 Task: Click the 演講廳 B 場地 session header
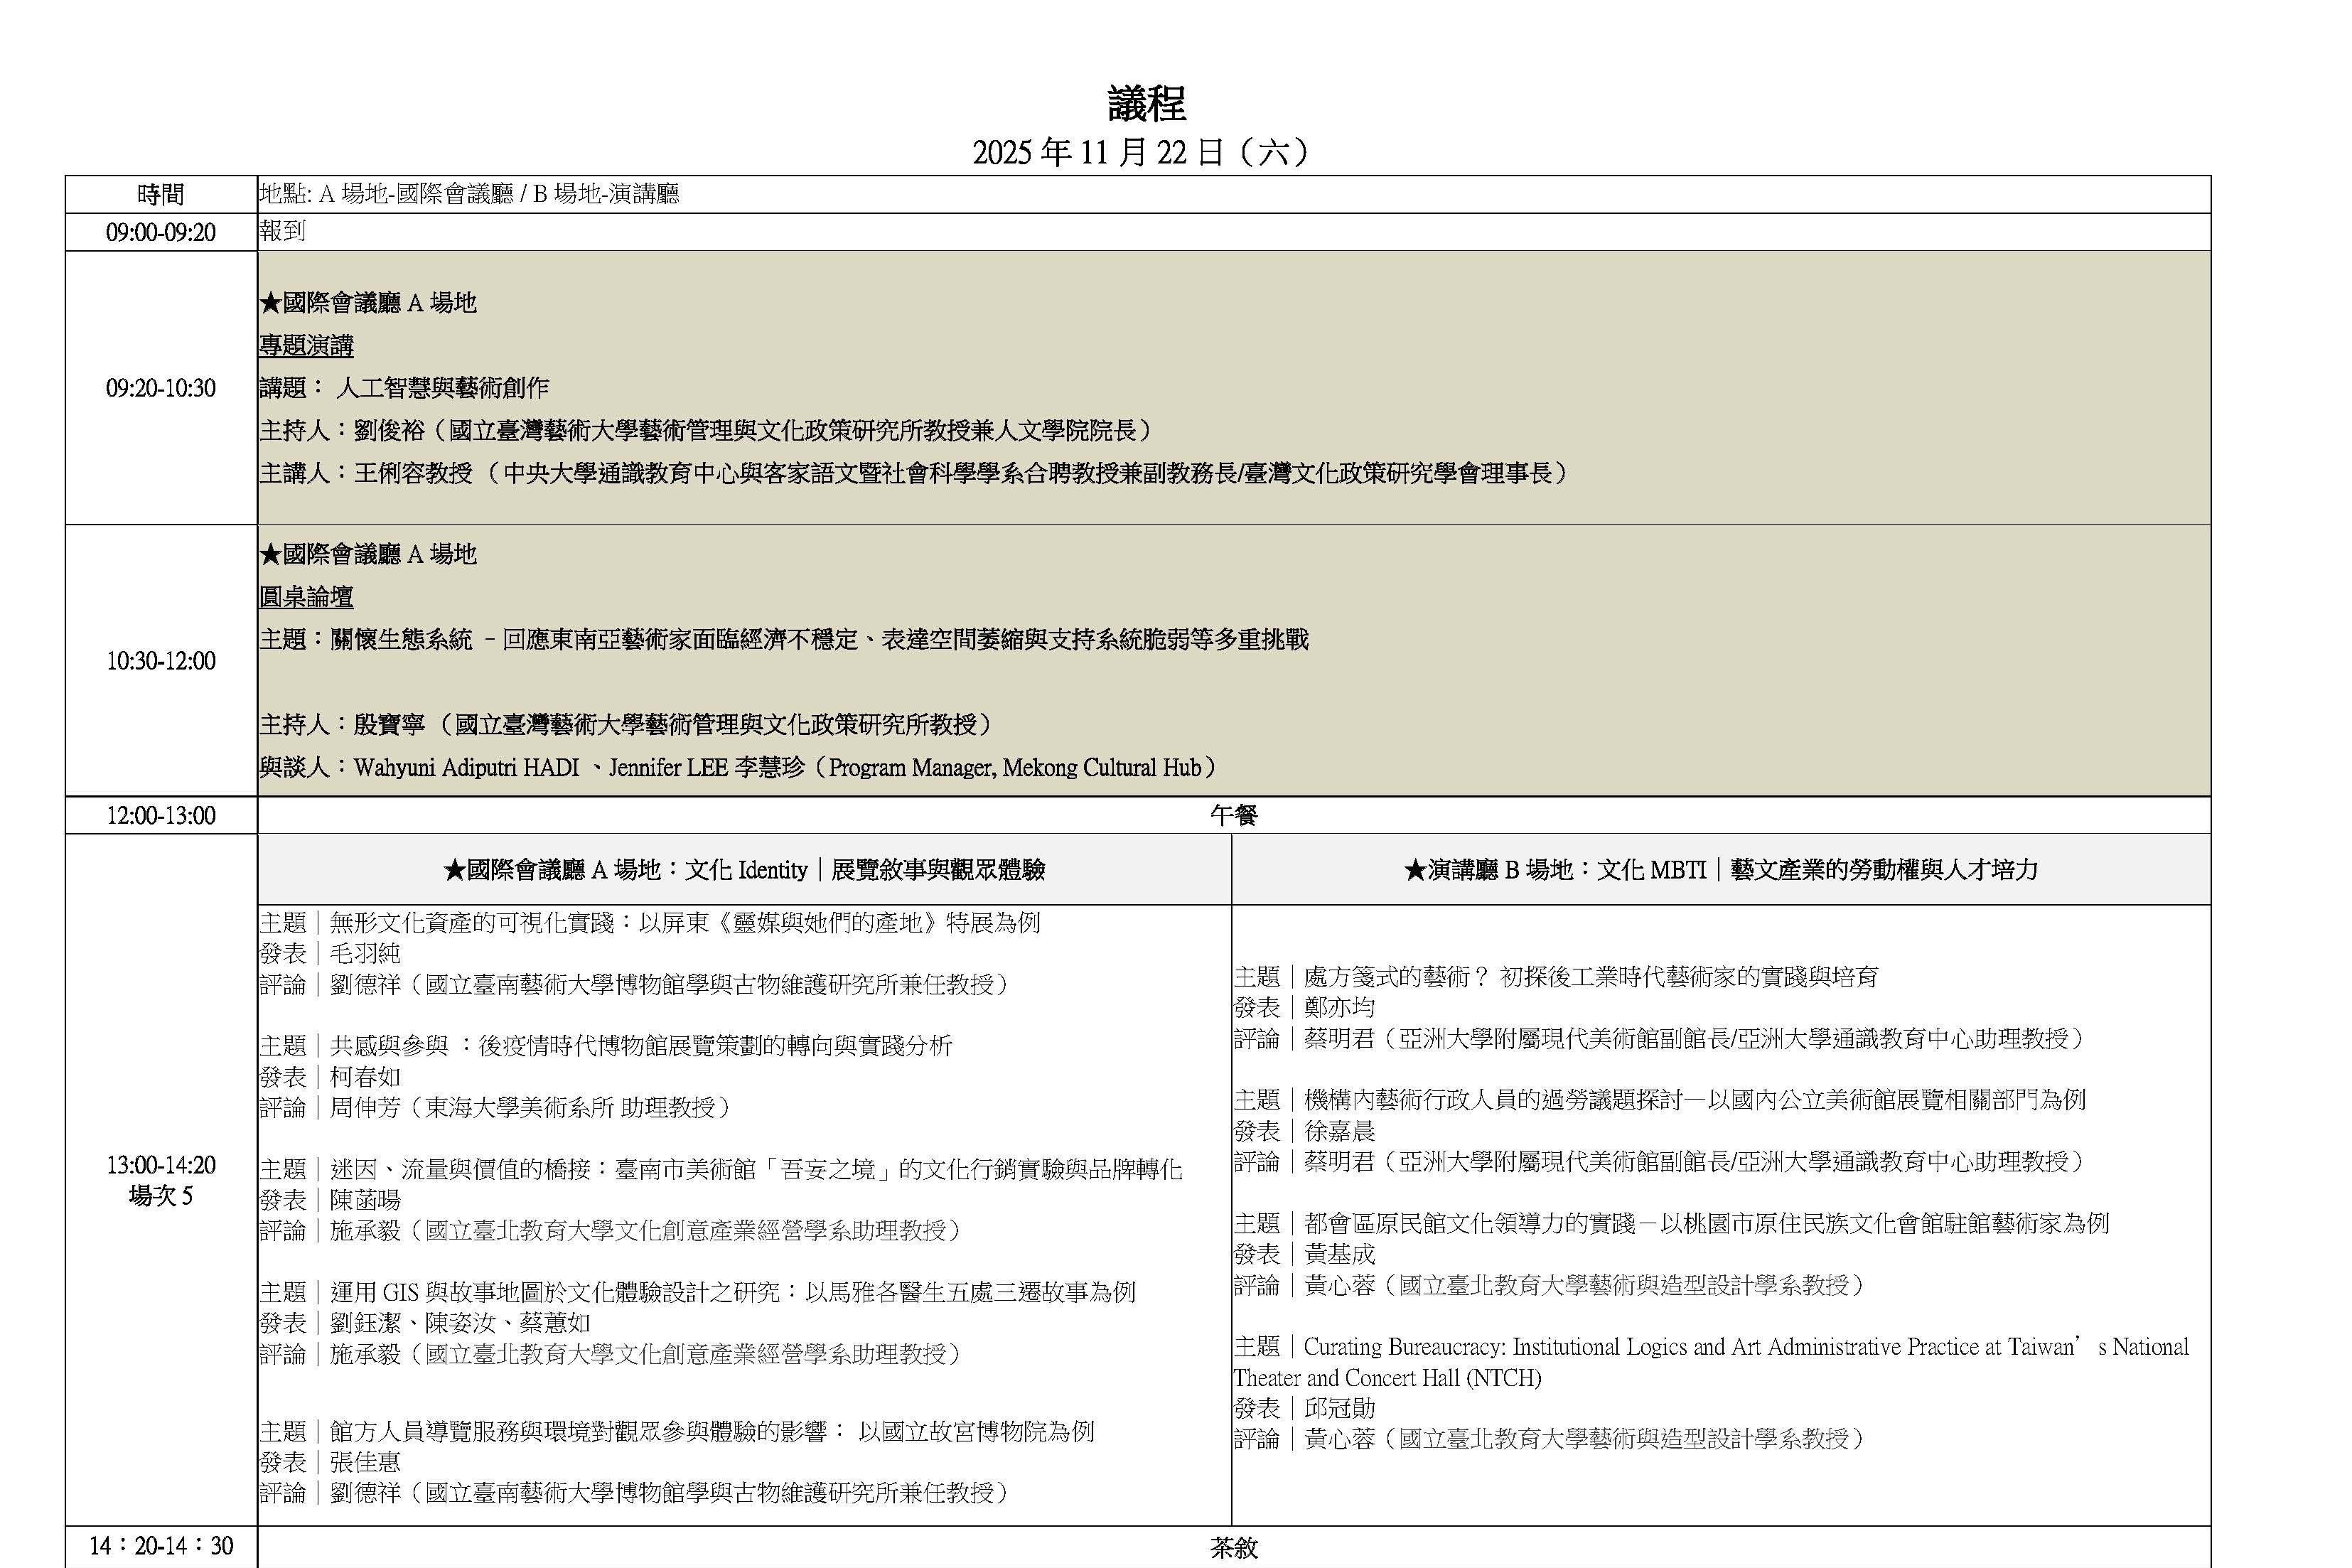(1720, 870)
